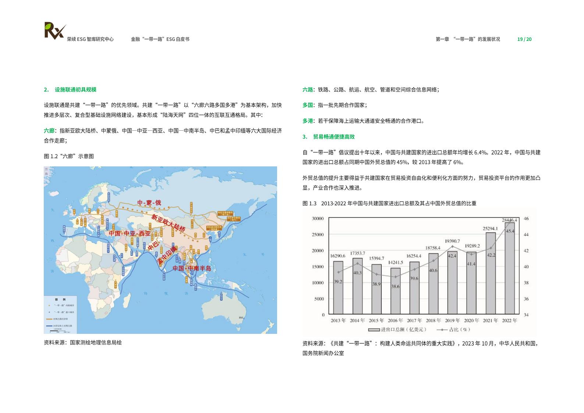The height and width of the screenshot is (413, 584).
Task: Click the 2022 bar value 28446.4
Action: coord(509,220)
